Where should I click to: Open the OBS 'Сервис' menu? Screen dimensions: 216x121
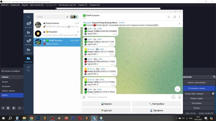coord(82,5)
